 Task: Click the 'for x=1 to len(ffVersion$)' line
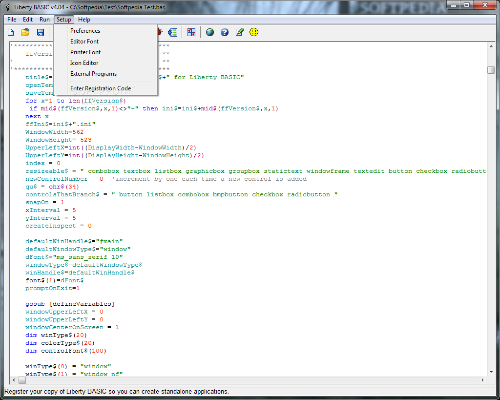point(76,101)
